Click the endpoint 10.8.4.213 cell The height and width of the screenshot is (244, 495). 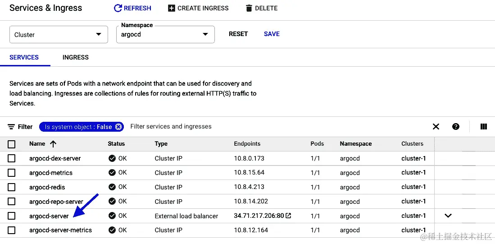tap(249, 187)
